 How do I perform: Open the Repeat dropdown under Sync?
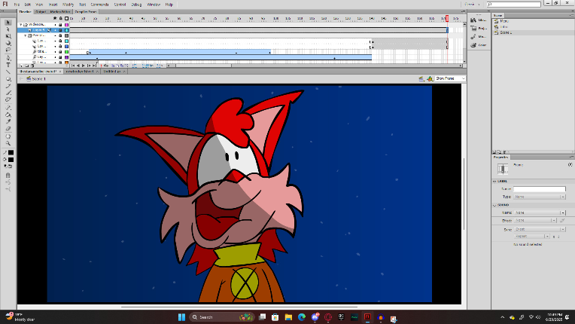coord(532,237)
